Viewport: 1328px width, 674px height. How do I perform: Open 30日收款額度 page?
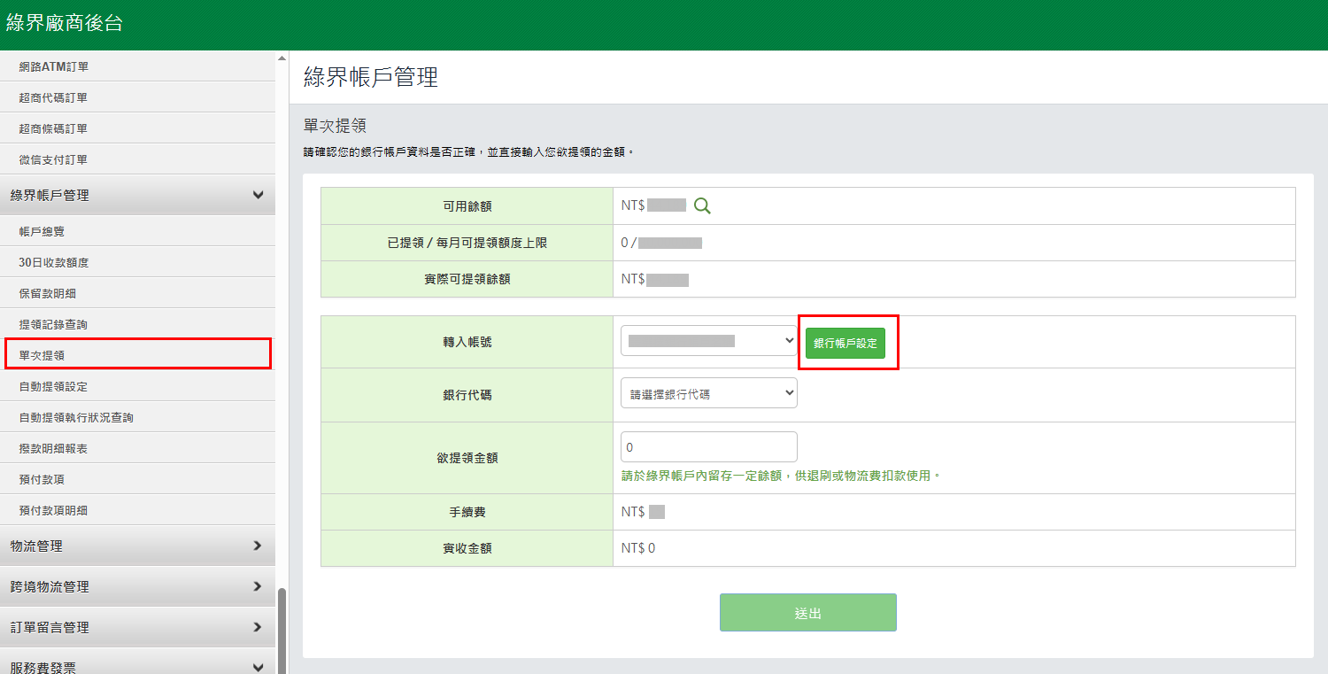(x=137, y=262)
